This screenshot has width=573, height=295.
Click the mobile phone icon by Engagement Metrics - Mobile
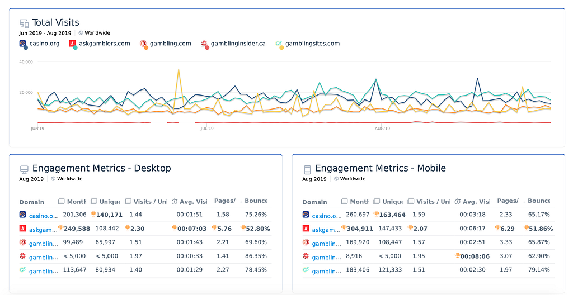pyautogui.click(x=307, y=169)
